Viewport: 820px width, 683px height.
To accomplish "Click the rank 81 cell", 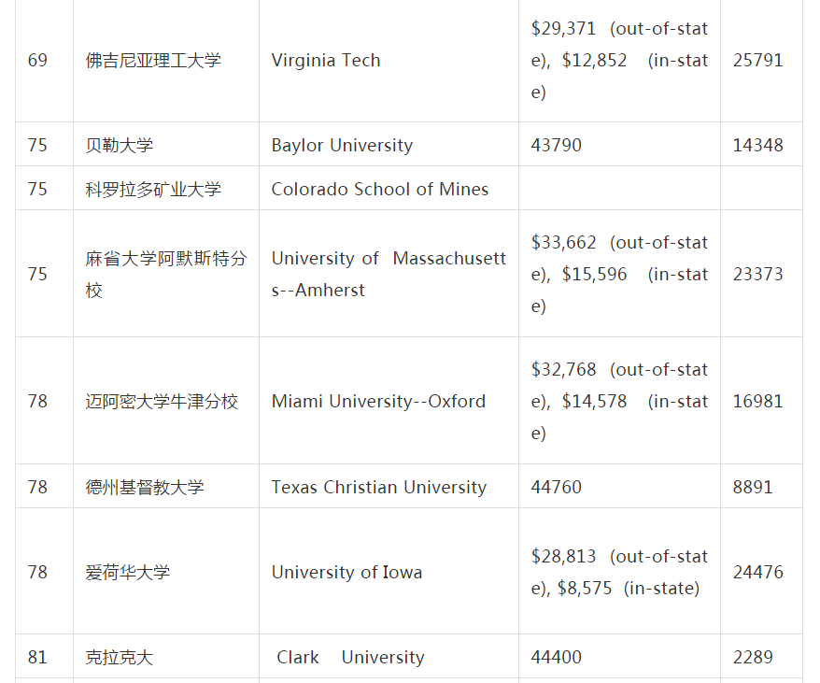I will (x=37, y=657).
